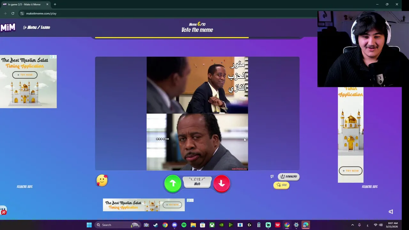
Task: Click the MiM logo
Action: [8, 27]
